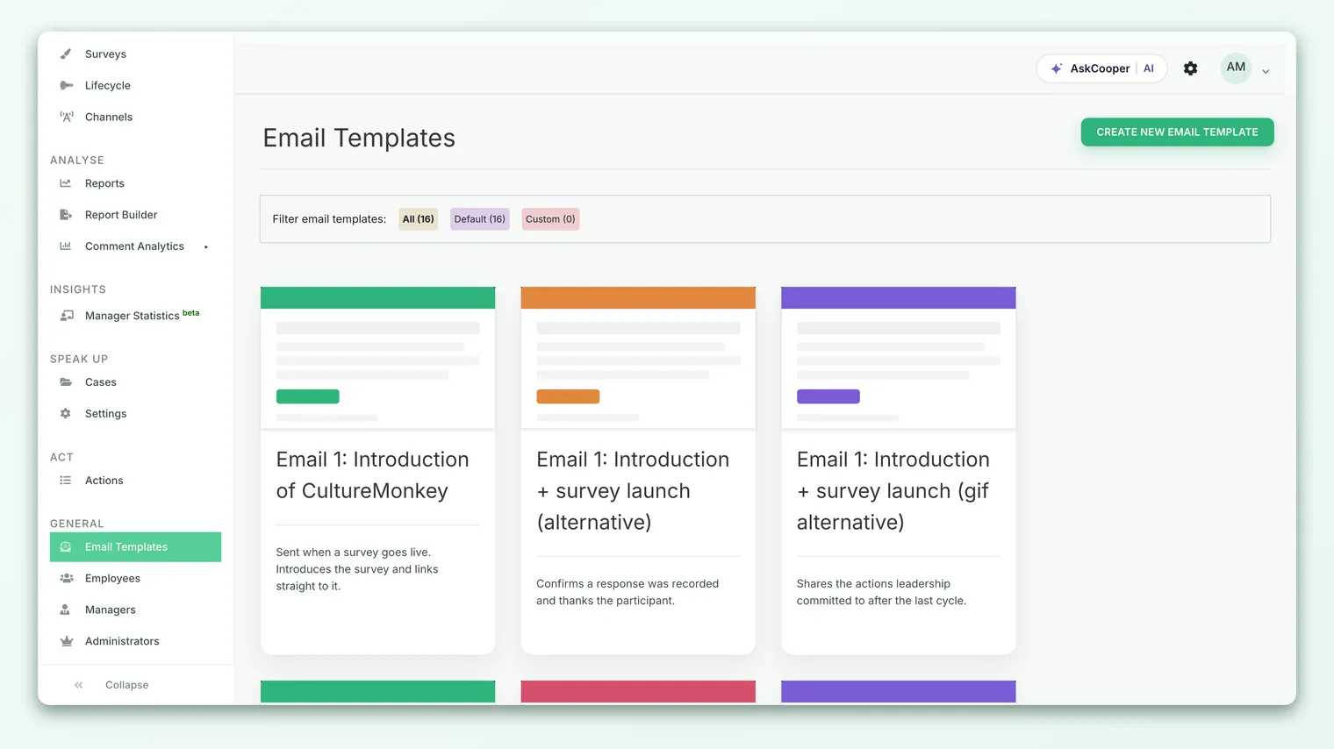Click text 'Sent when a survey goes live.'
1334x749 pixels.
pyautogui.click(x=353, y=553)
